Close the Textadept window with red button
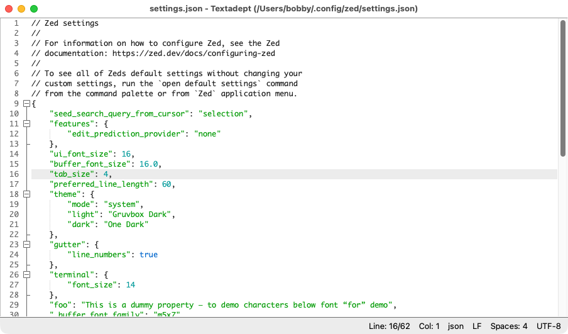The image size is (568, 334). [x=9, y=9]
